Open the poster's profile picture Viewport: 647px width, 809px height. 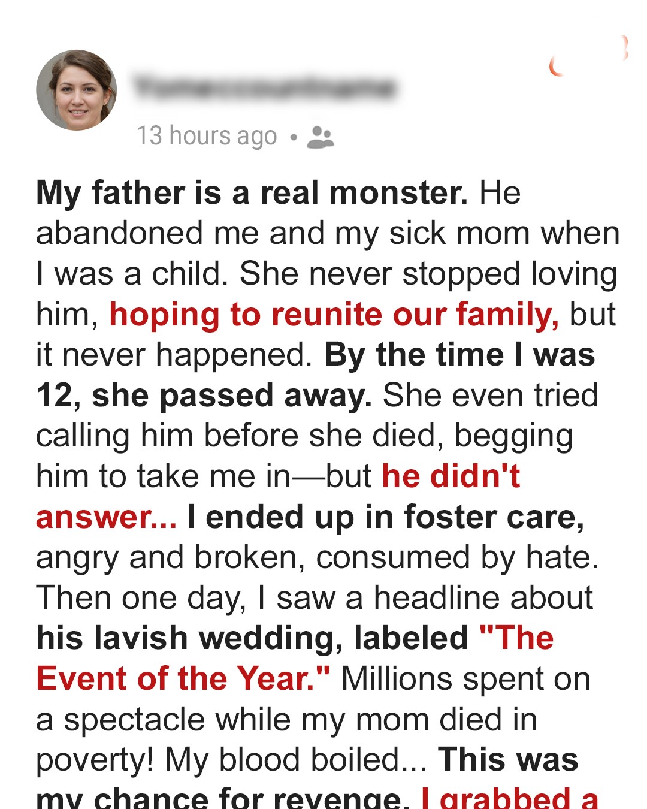coord(77,90)
